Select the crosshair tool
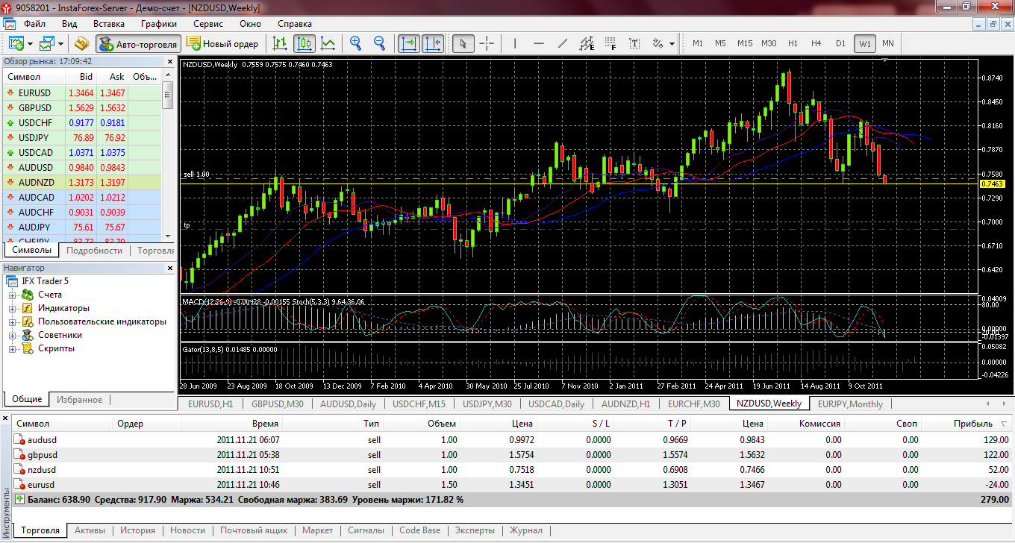Viewport: 1015px width, 543px height. 487,43
